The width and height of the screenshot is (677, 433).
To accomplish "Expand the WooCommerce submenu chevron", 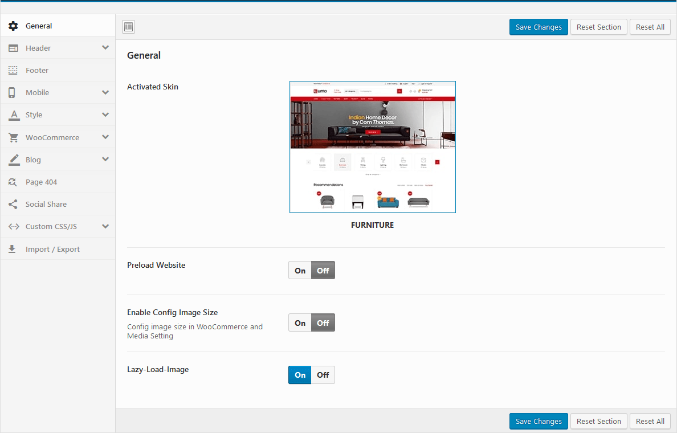I will 105,137.
